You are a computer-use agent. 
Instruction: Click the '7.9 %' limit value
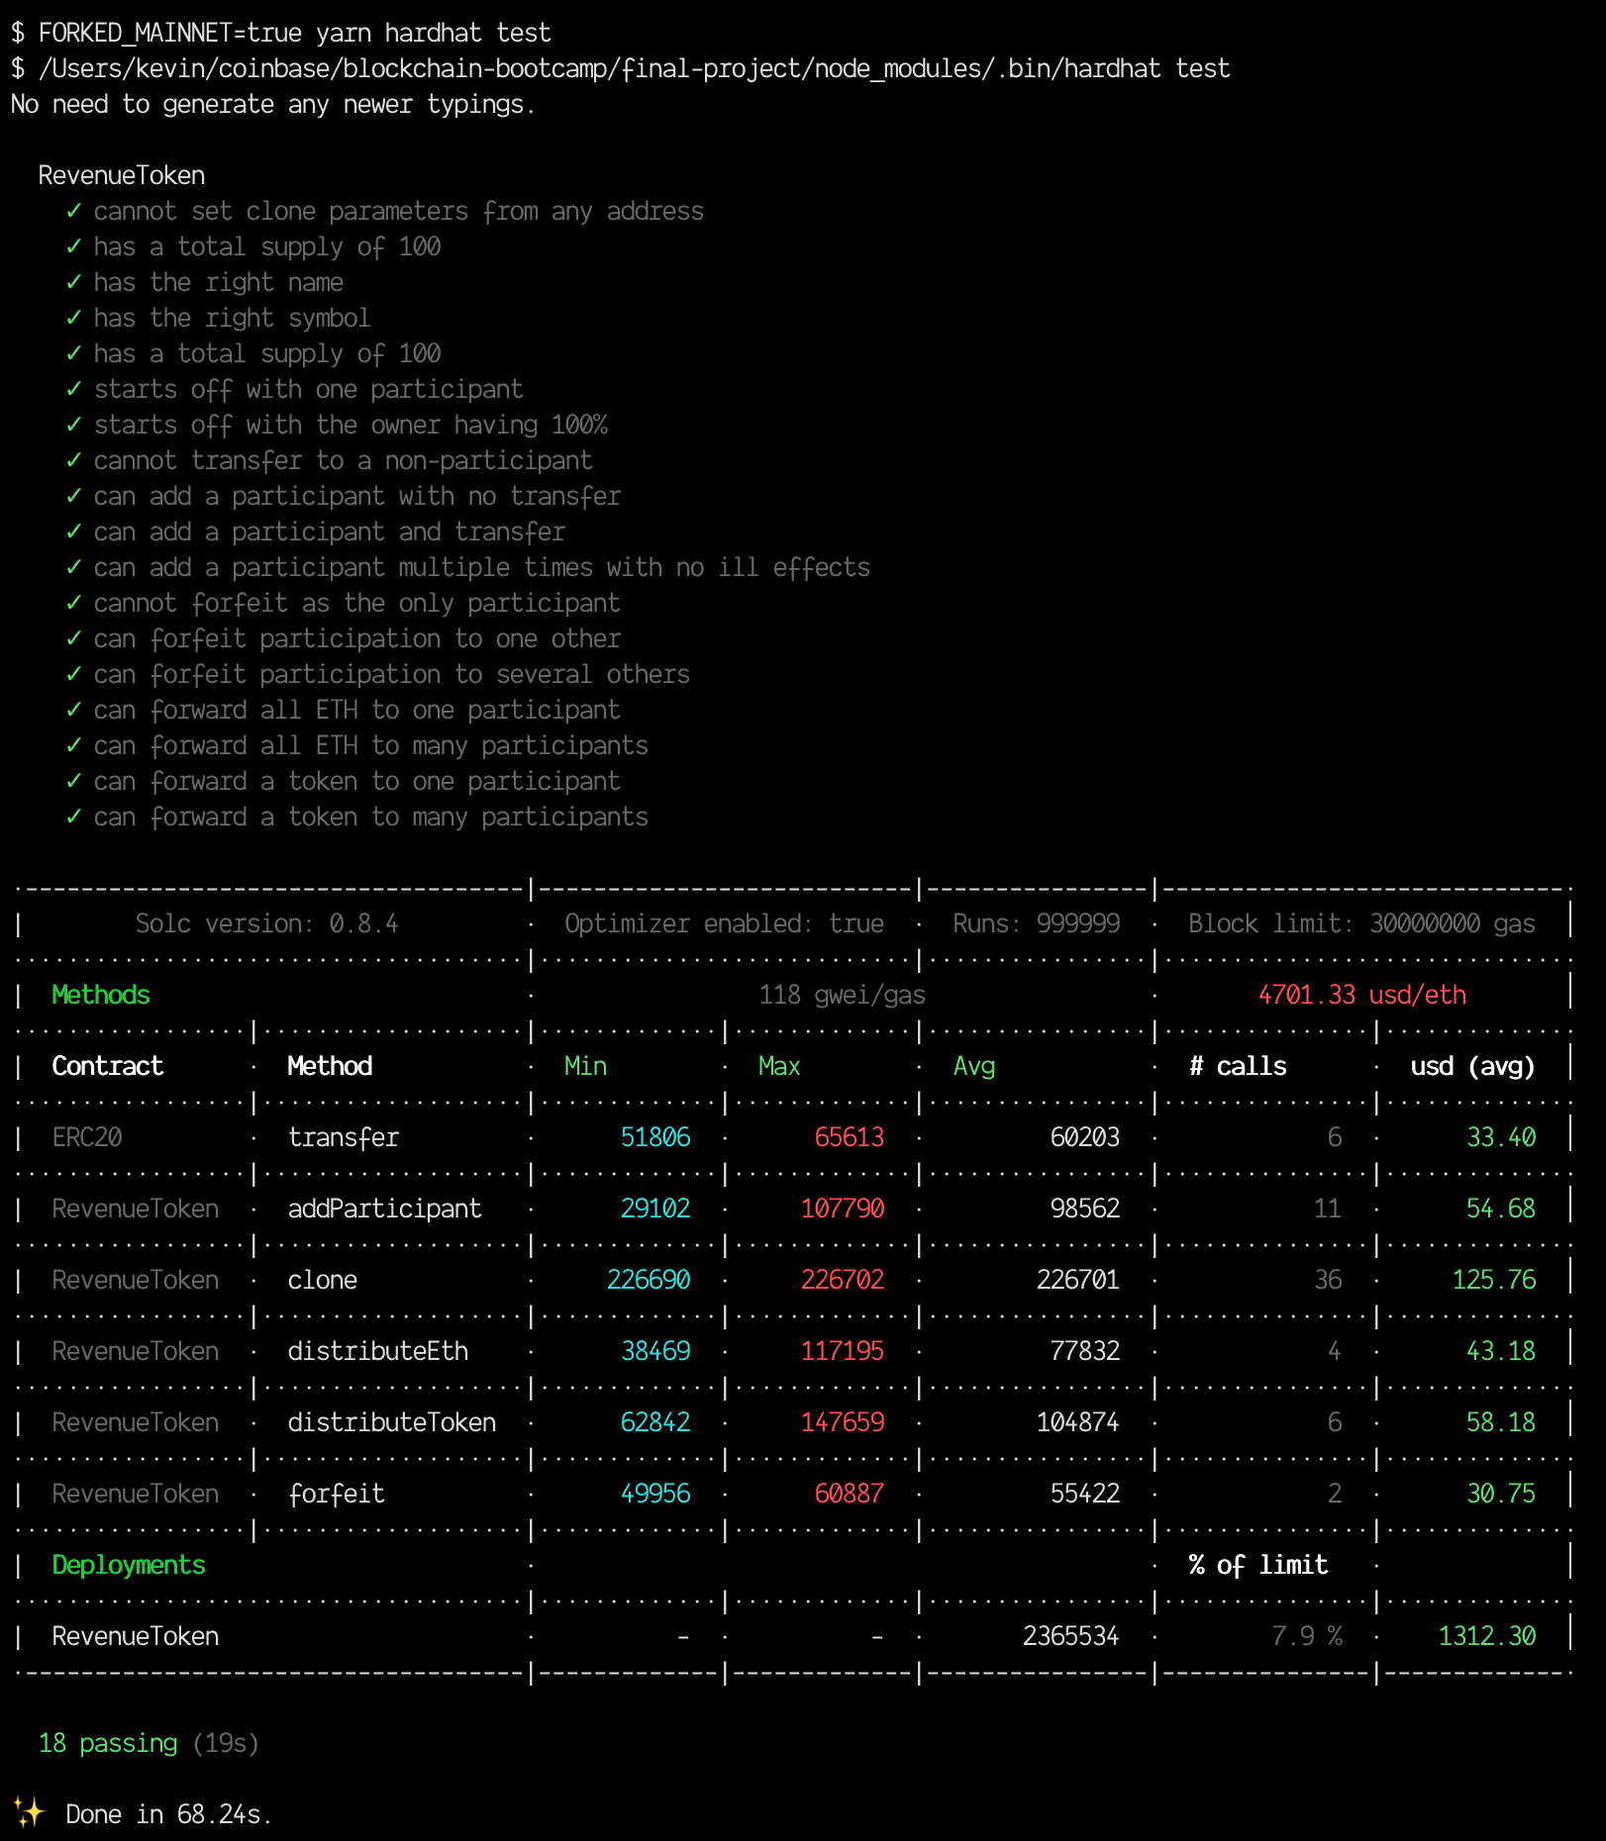coord(1307,1636)
